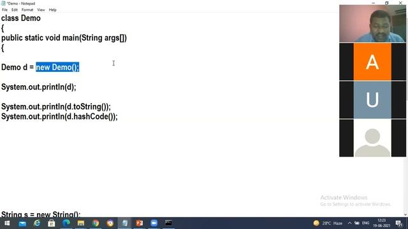The image size is (408, 229).
Task: Switch to Notepad in the taskbar
Action: click(x=125, y=223)
